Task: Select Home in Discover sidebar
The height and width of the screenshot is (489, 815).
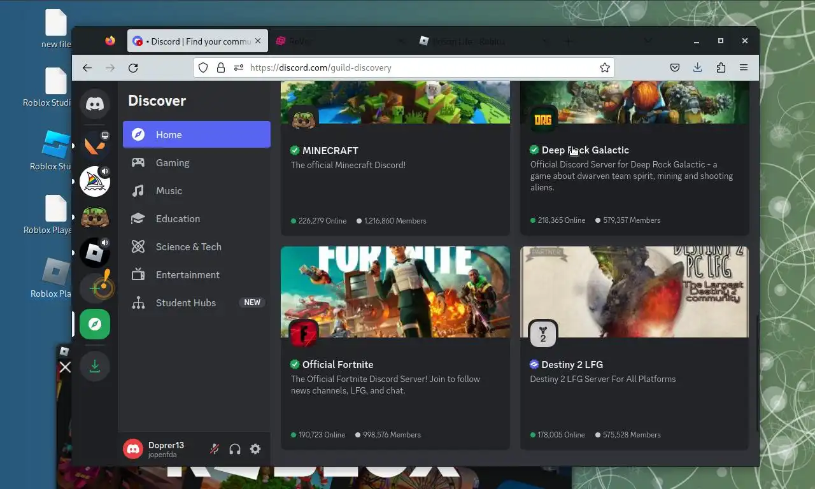Action: 197,134
